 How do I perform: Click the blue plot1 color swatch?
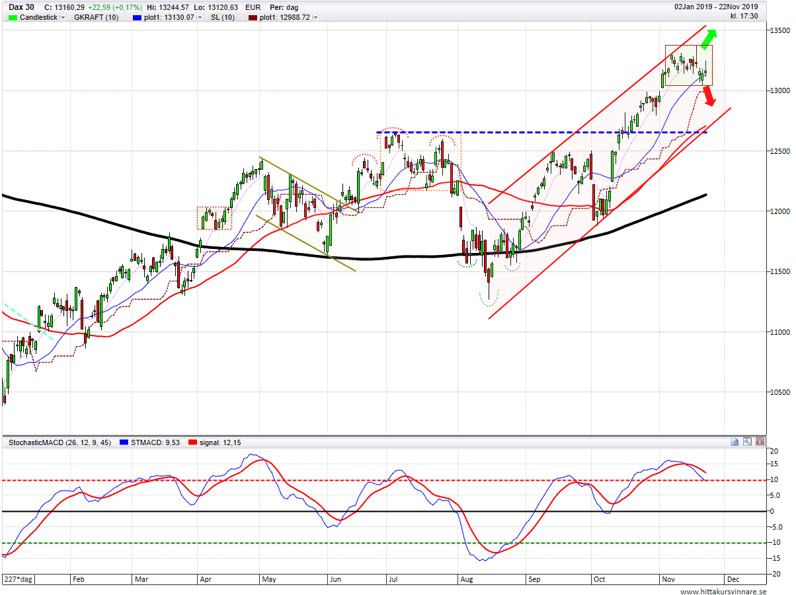(x=137, y=17)
